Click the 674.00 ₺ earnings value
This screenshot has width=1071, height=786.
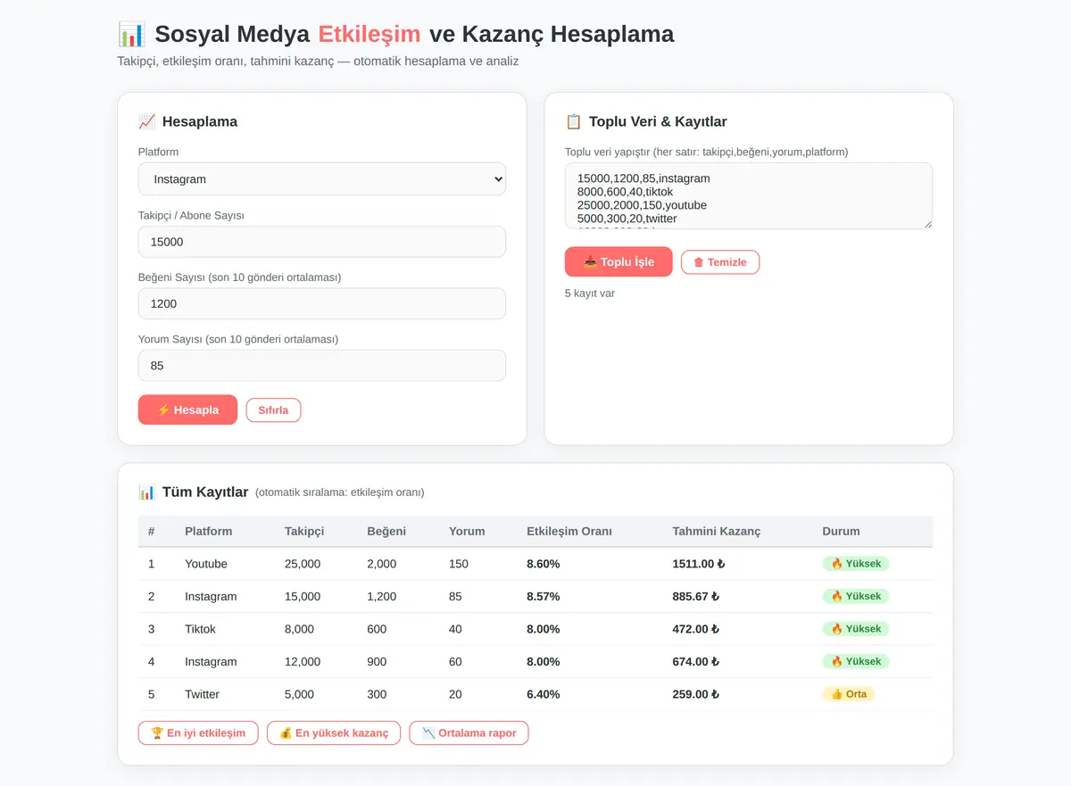(x=696, y=661)
